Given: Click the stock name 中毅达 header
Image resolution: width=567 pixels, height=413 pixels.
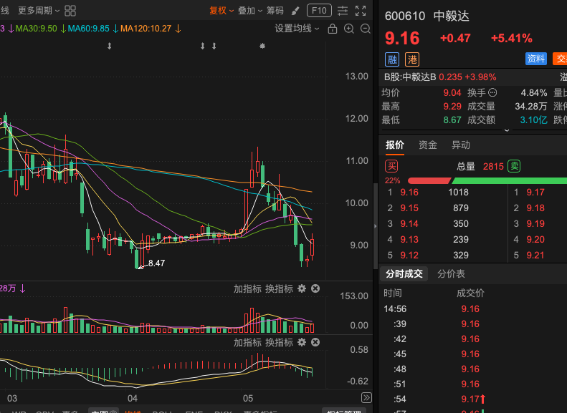Looking at the screenshot, I should (x=451, y=16).
